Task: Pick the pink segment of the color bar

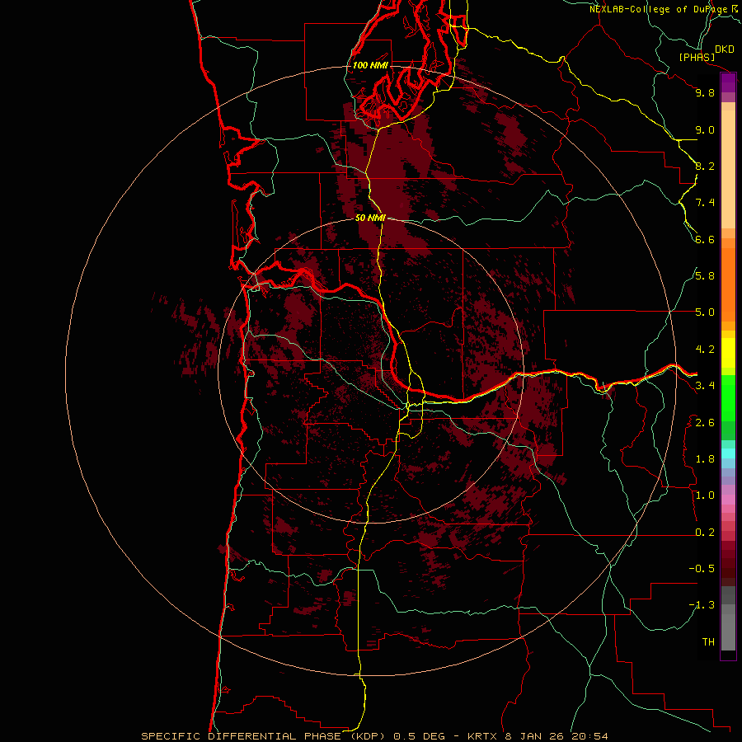Action: point(728,500)
